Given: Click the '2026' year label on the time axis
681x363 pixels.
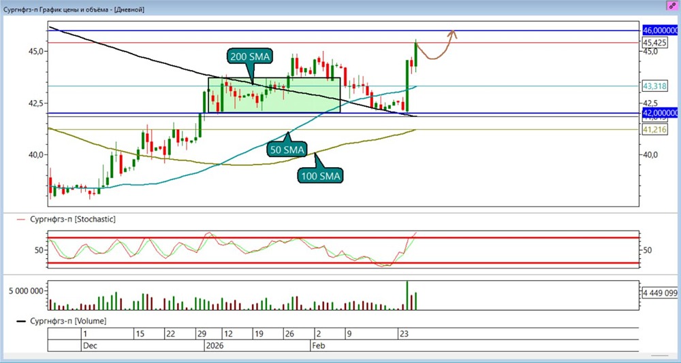Looking at the screenshot, I should tap(214, 347).
